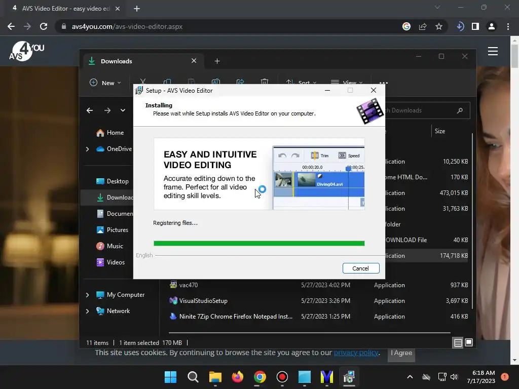This screenshot has height=389, width=519.
Task: Add a new tab in File Explorer
Action: click(x=217, y=61)
